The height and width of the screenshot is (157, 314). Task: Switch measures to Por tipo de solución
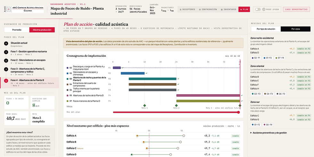[x=266, y=29]
